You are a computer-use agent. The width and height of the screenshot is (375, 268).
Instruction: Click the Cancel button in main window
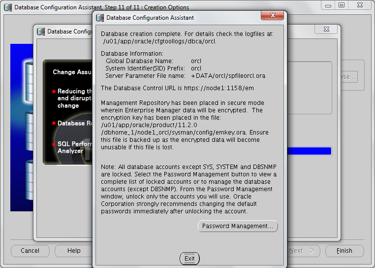(x=30, y=251)
